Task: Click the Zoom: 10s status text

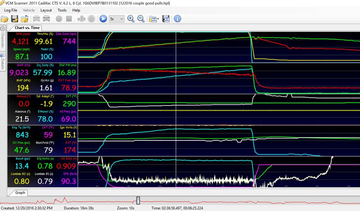Action: [126, 208]
